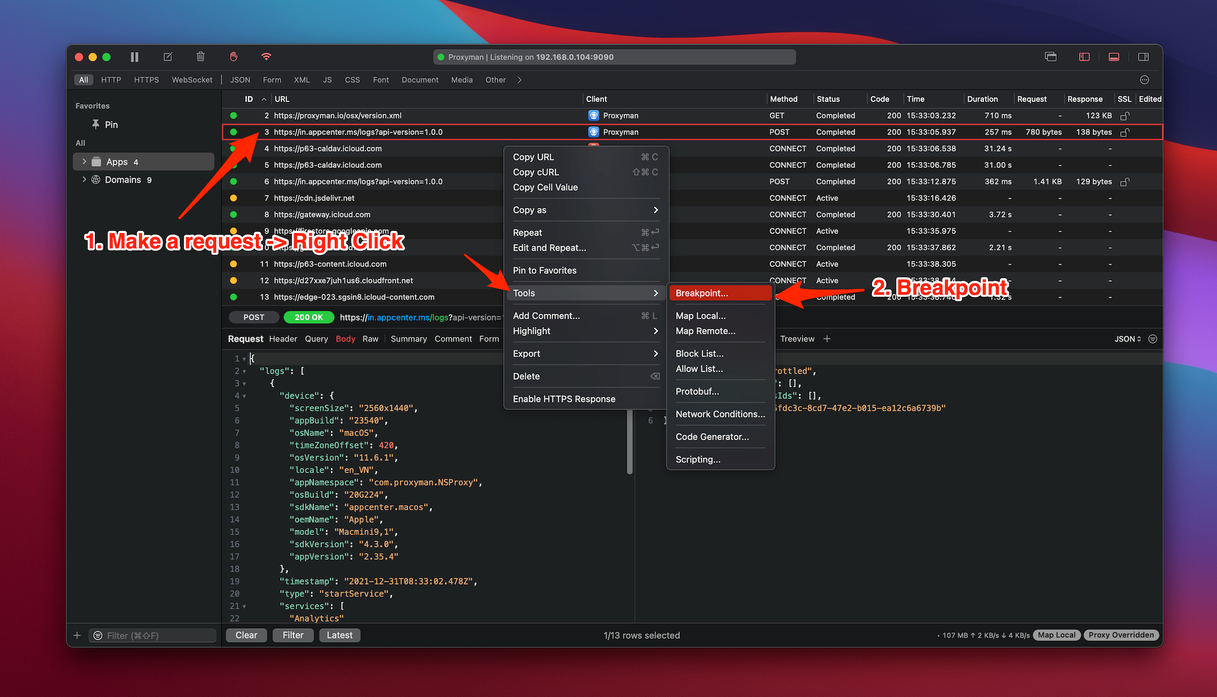This screenshot has width=1217, height=697.
Task: Collapse the "services" array on line 21
Action: (x=244, y=607)
